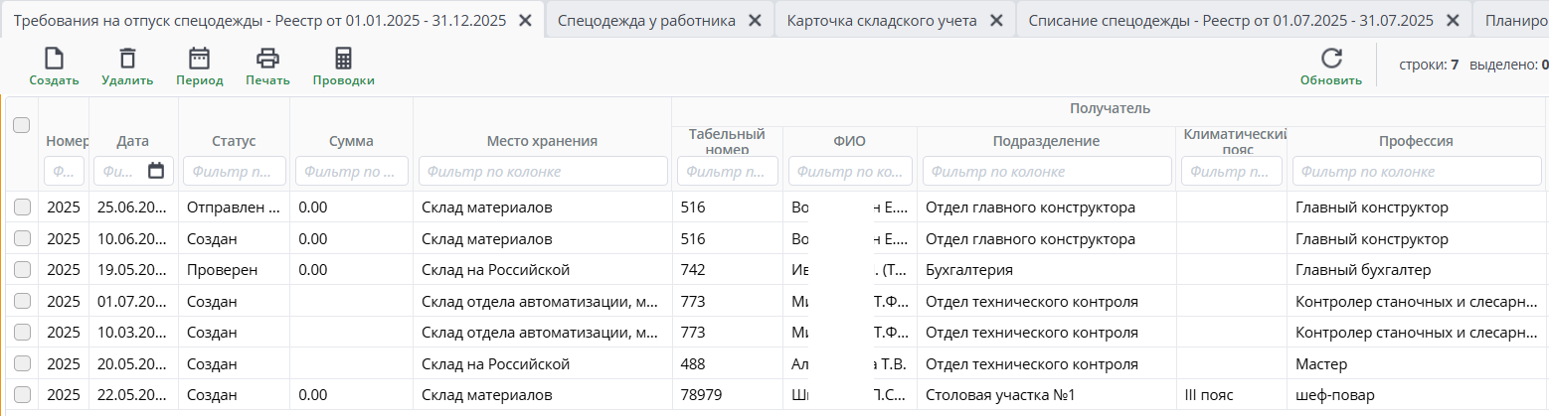Open Проводки calculator icon
Screen dimensions: 1549x416
pos(343,60)
